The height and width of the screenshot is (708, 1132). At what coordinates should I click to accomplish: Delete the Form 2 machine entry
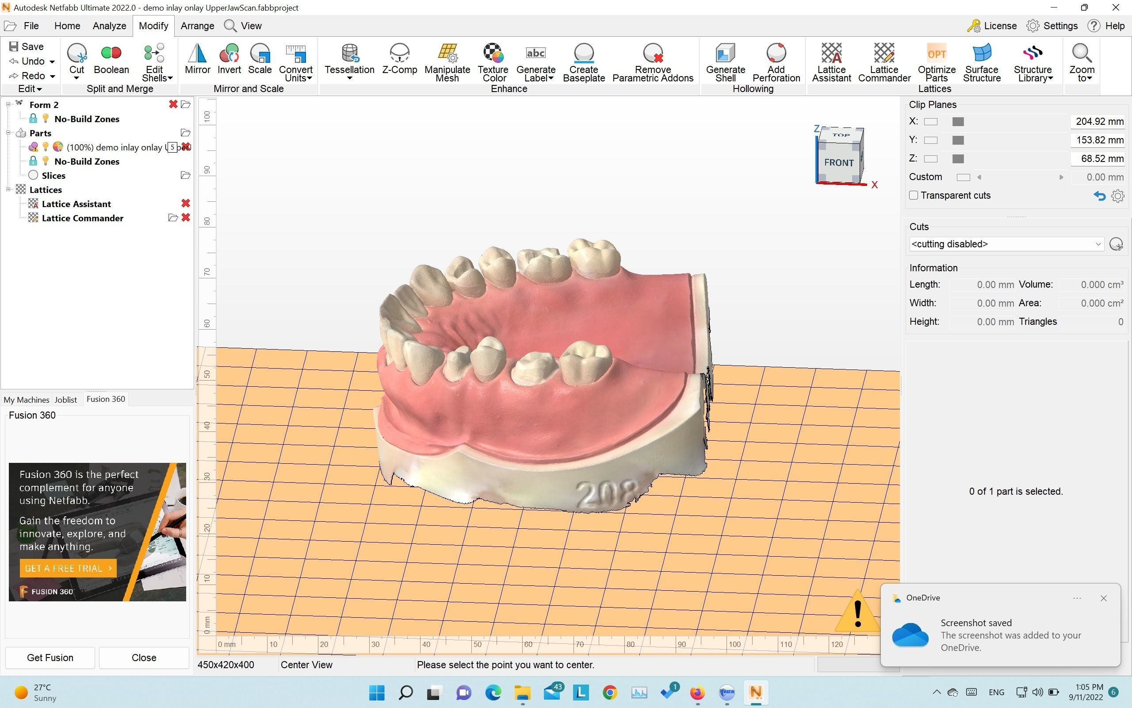(173, 104)
